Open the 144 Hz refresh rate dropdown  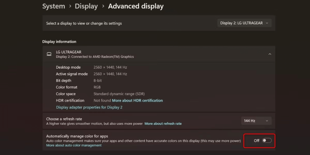pos(256,121)
